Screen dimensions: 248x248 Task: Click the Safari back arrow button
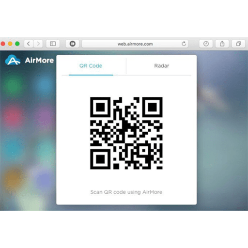[29, 44]
